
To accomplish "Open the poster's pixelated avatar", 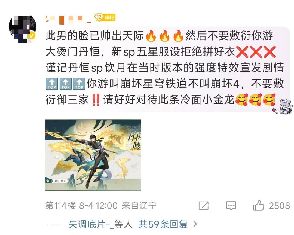I will tap(23, 29).
